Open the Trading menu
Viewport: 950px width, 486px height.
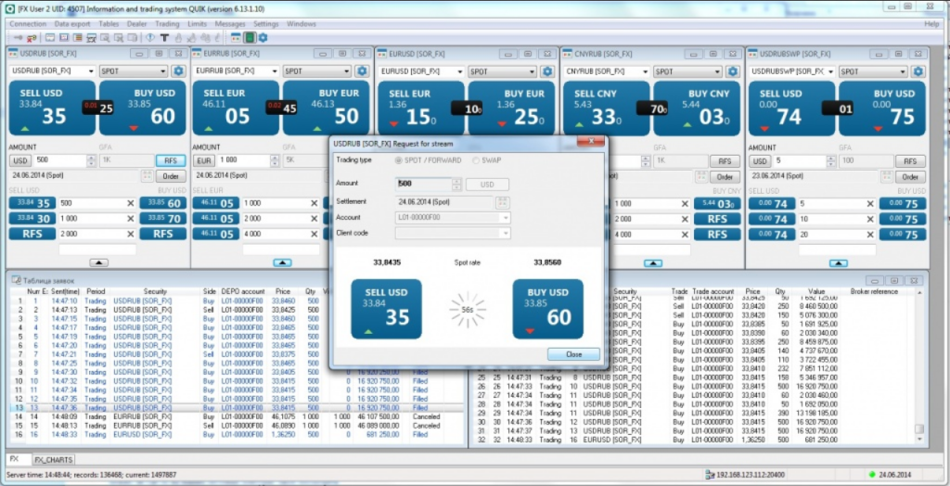click(168, 23)
